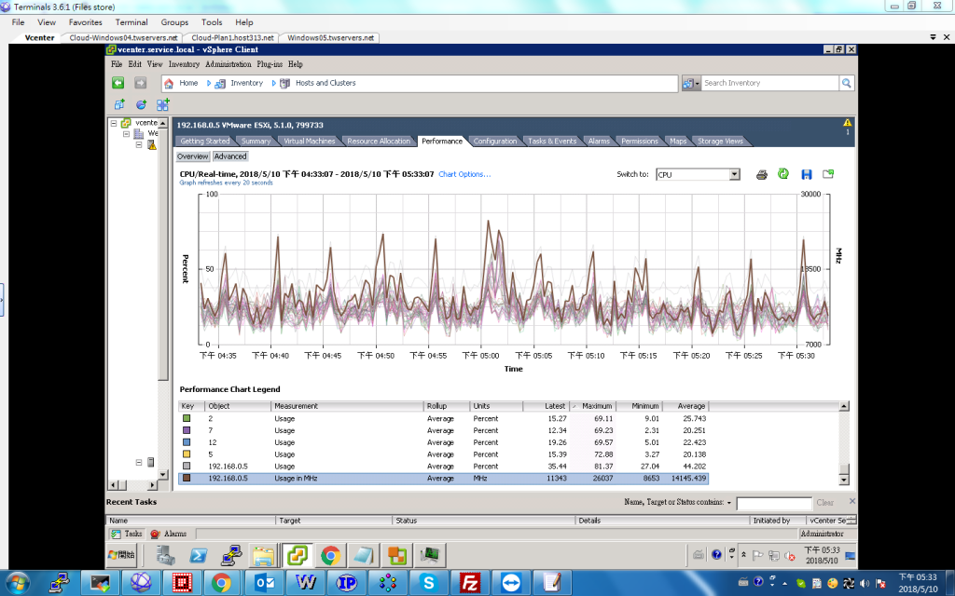Launch PowerShell from remote taskbar

(x=199, y=555)
